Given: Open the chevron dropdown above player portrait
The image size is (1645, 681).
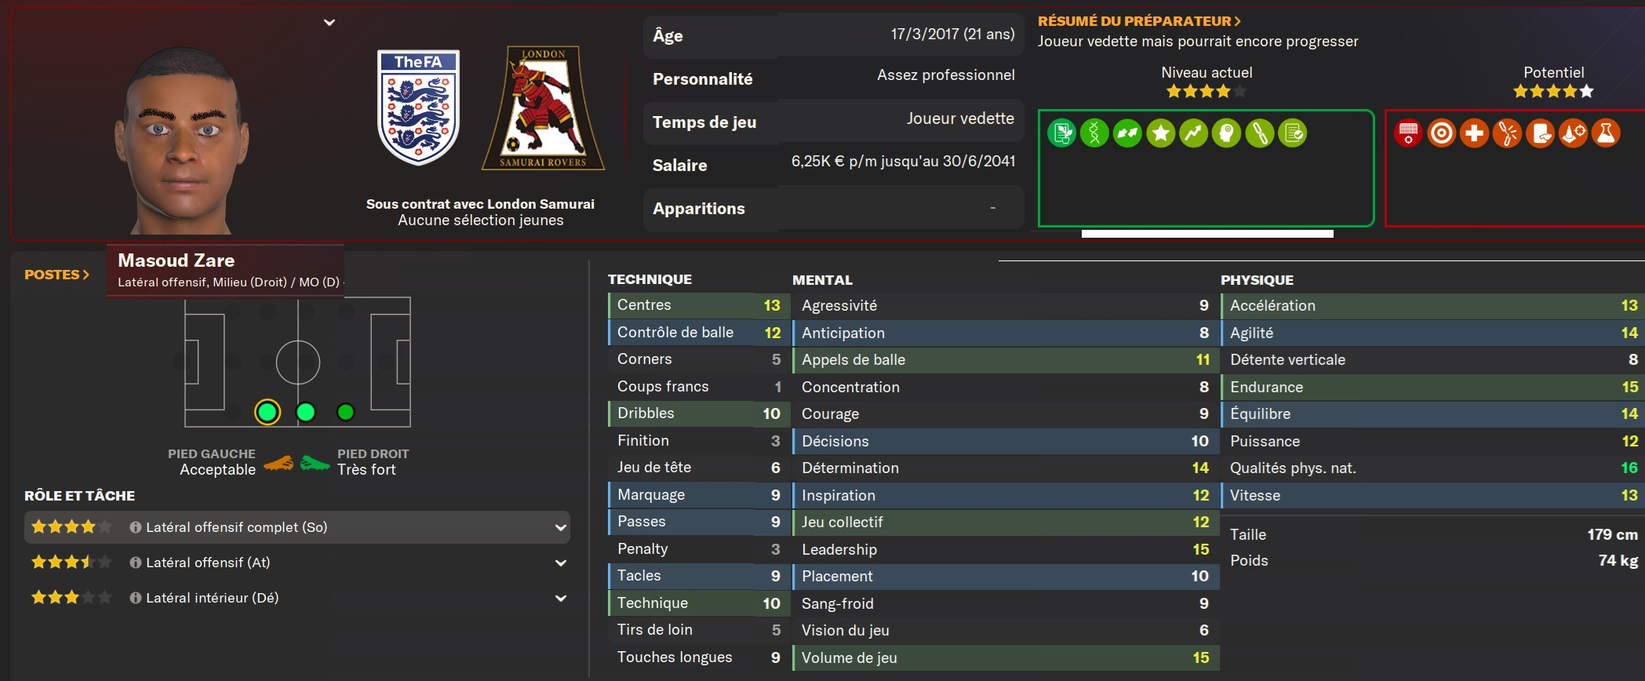Looking at the screenshot, I should point(329,23).
